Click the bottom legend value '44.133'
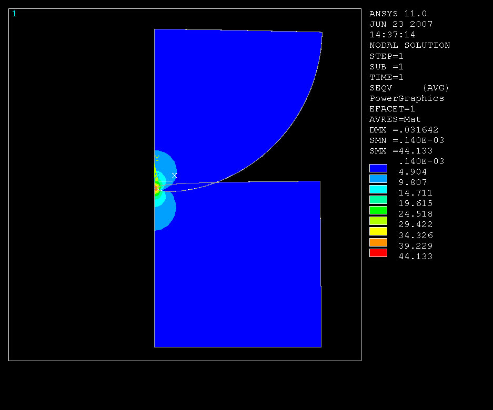493x410 pixels. coord(415,257)
